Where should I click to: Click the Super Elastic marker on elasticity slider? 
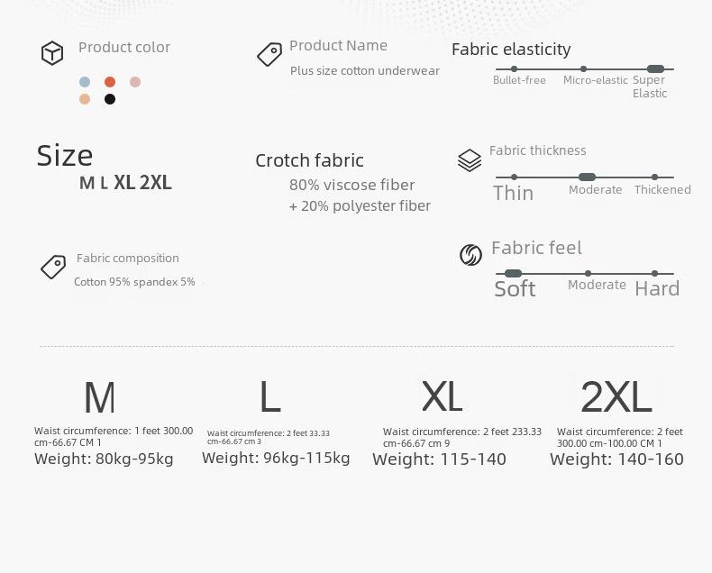coord(655,69)
